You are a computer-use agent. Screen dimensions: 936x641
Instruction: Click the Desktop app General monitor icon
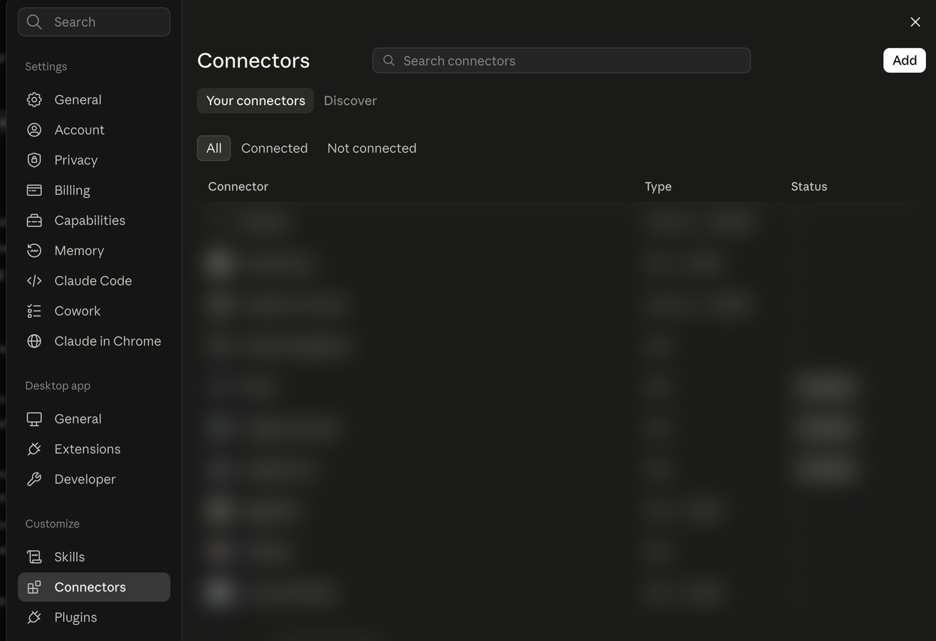click(34, 419)
